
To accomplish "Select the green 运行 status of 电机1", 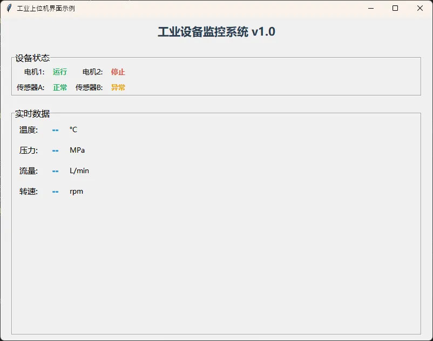I will point(60,72).
